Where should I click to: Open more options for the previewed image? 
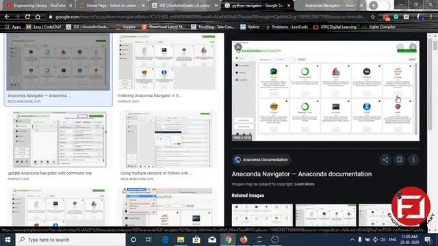point(413,160)
